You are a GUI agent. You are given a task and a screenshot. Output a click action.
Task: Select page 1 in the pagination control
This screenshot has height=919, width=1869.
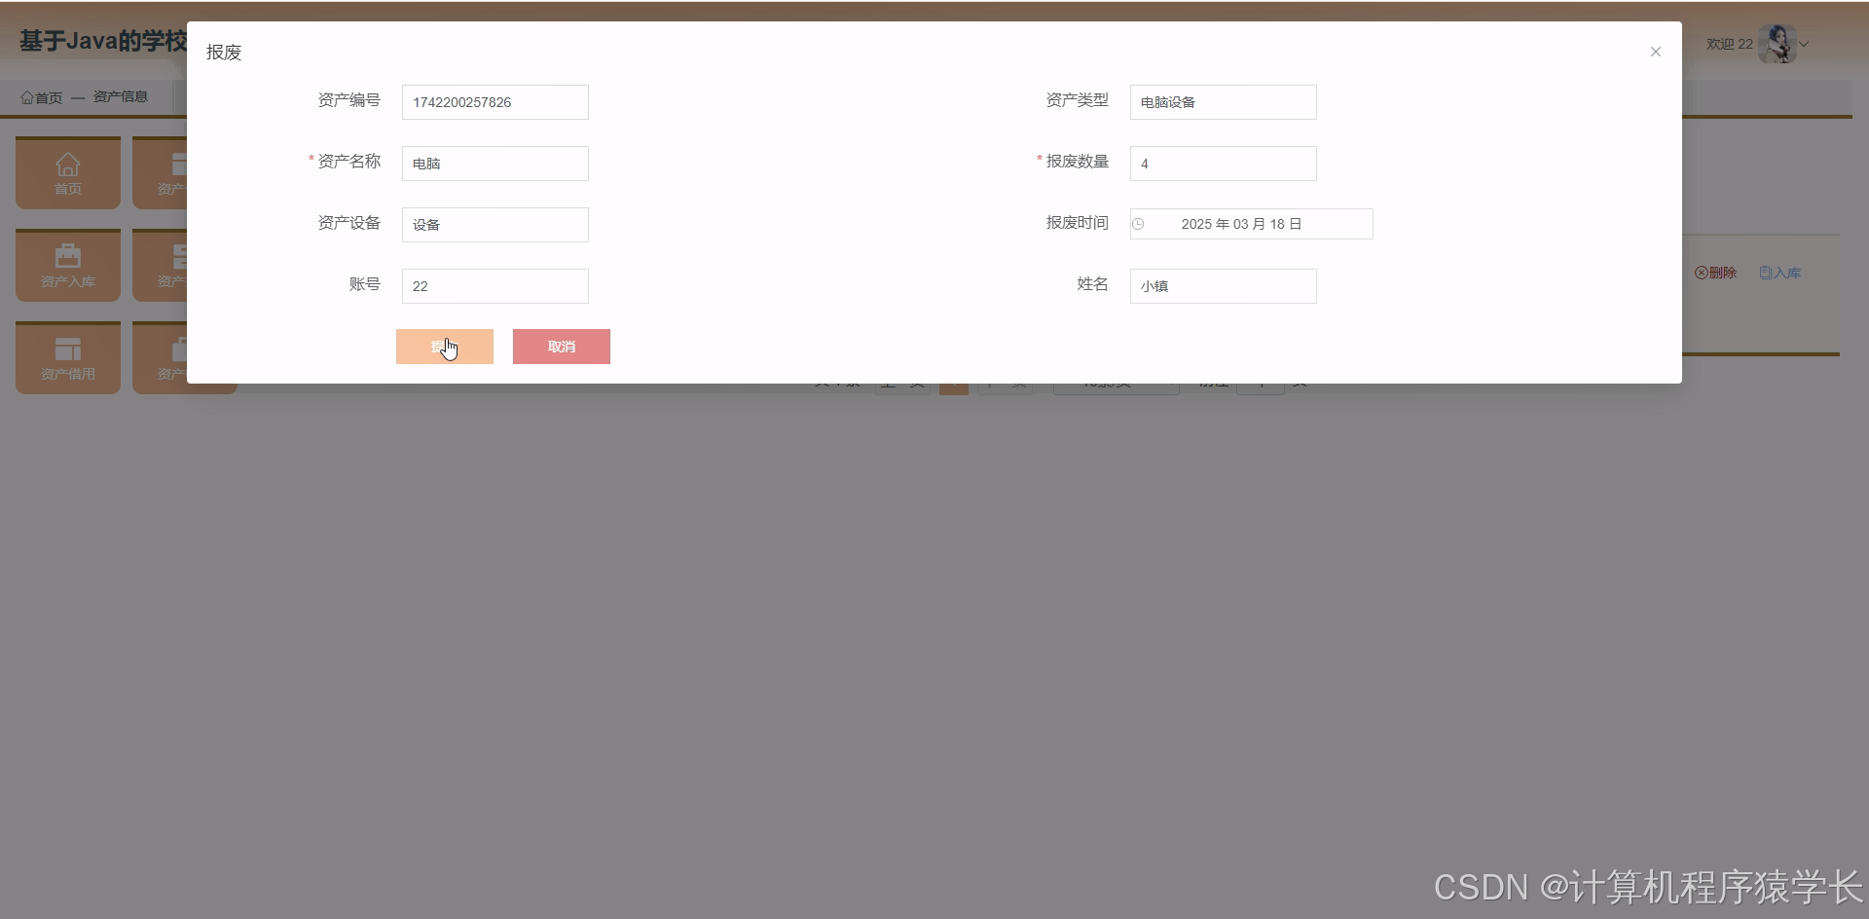click(953, 382)
